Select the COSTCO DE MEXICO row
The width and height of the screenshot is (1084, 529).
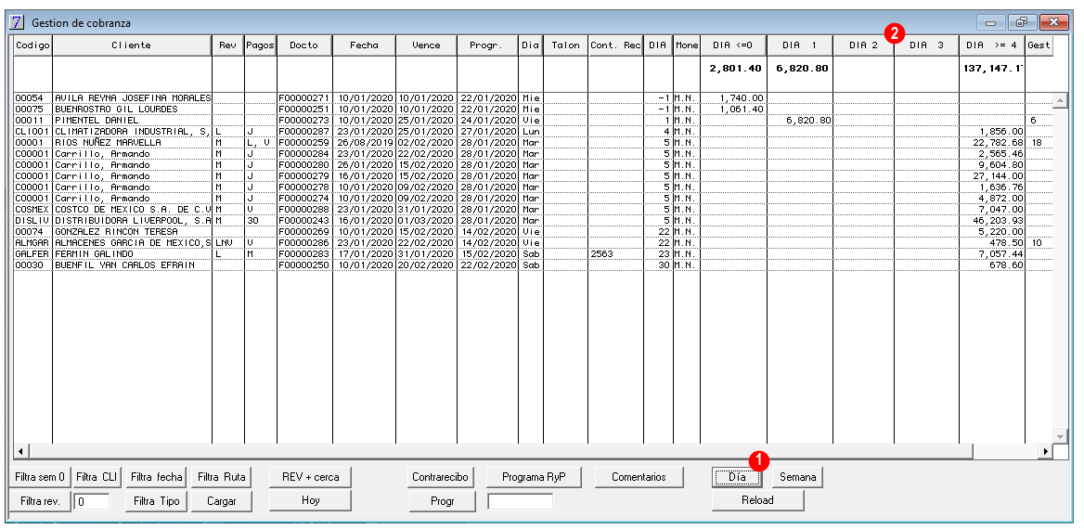click(x=533, y=209)
